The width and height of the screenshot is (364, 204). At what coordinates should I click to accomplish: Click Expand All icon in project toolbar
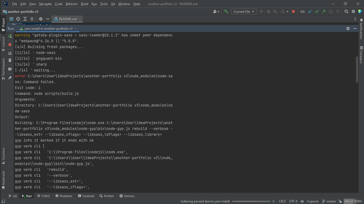pos(25,19)
